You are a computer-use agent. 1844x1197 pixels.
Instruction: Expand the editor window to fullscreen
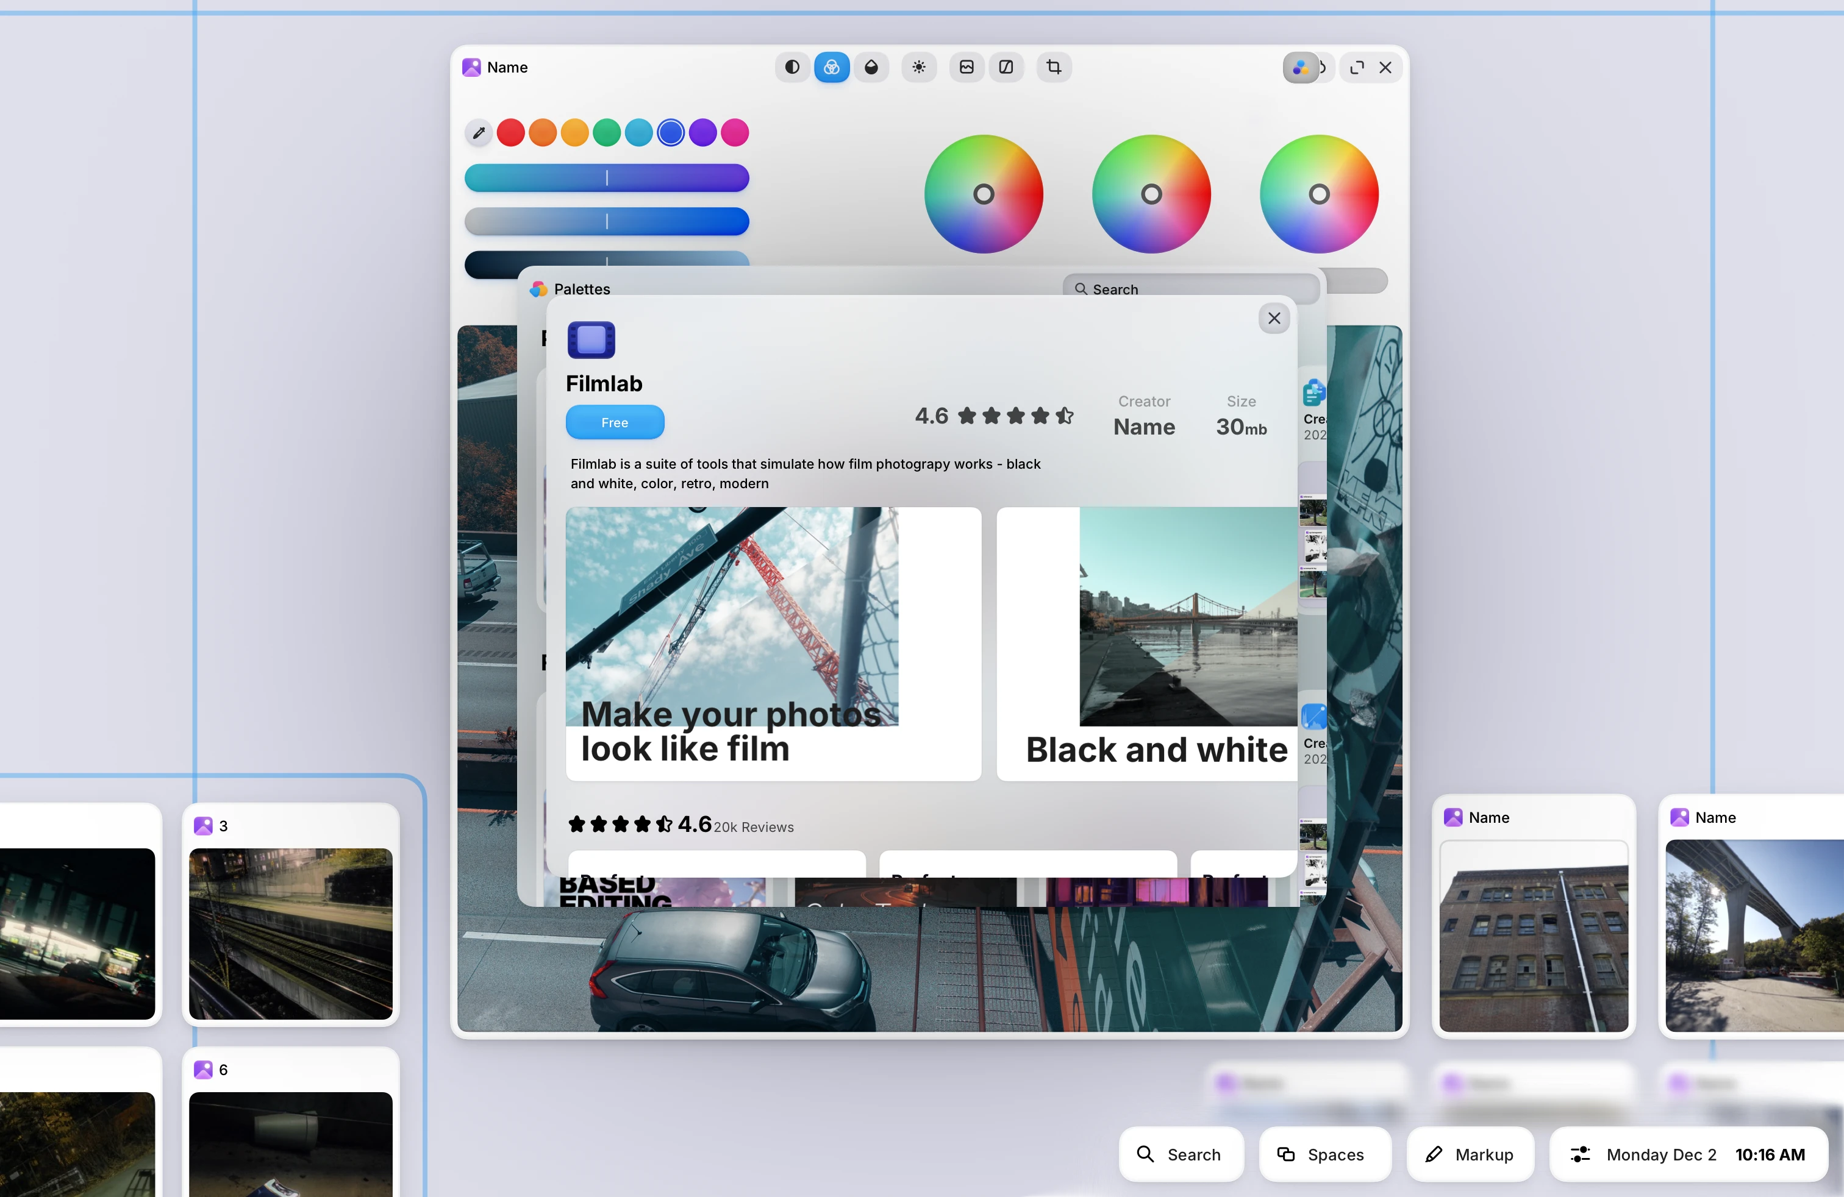pyautogui.click(x=1357, y=68)
